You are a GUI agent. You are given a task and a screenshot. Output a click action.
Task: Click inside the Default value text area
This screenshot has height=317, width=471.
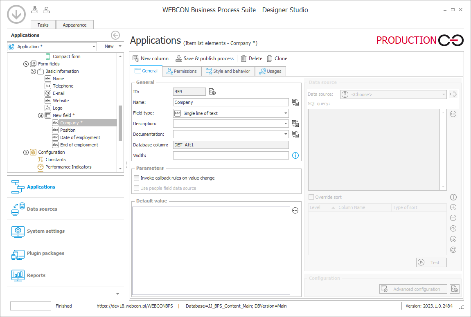pos(211,251)
